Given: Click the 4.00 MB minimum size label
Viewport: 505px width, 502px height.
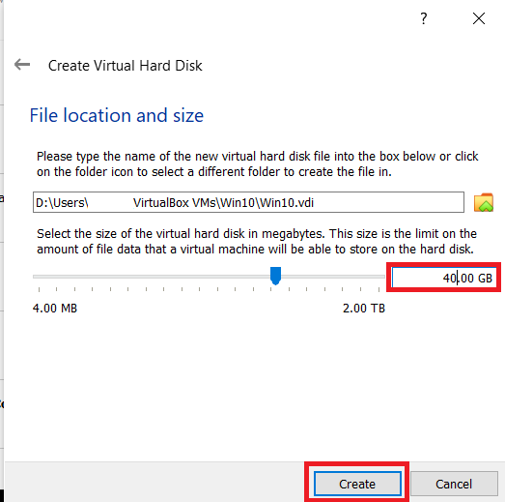Looking at the screenshot, I should point(55,309).
